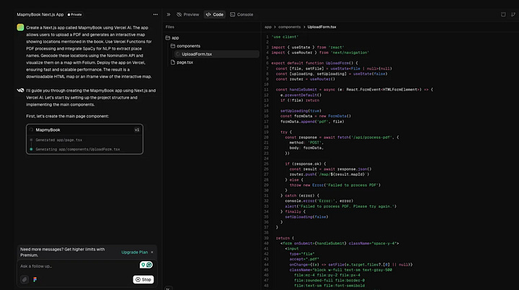
Task: Click the square panel icon in top-right corner
Action: coord(503,14)
